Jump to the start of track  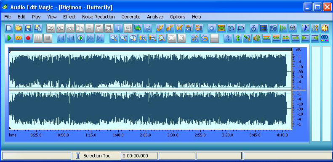pyautogui.click(x=61, y=38)
